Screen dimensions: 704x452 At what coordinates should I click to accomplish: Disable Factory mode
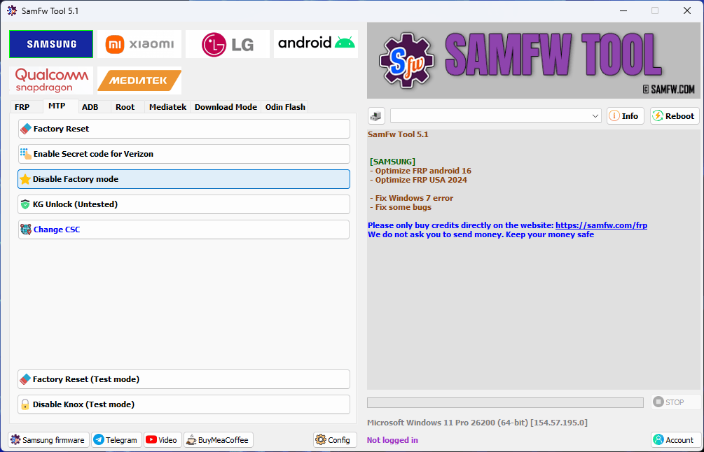[184, 179]
